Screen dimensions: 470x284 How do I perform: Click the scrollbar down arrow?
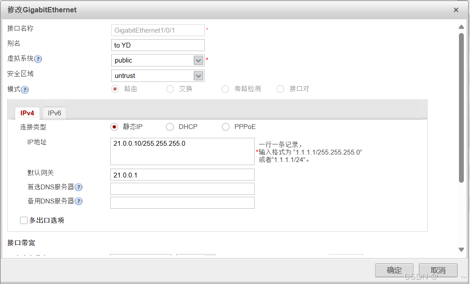pos(461,250)
